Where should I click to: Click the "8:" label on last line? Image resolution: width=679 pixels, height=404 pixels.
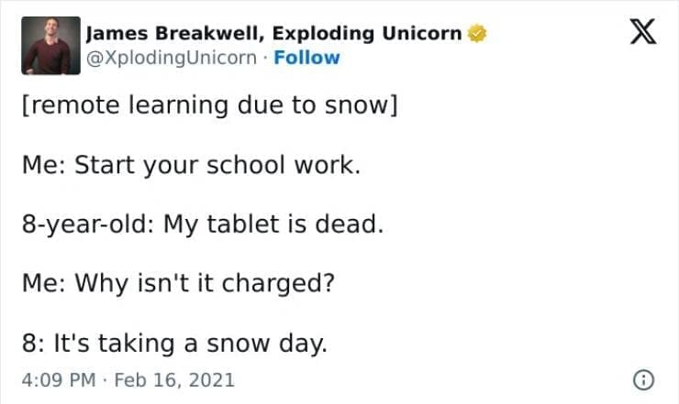coord(35,344)
